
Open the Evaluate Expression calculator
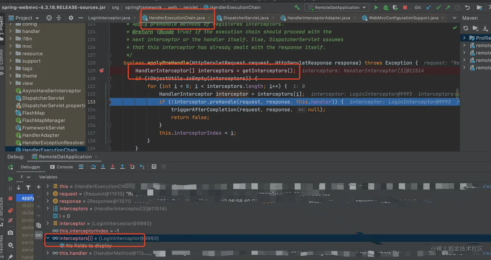click(154, 166)
